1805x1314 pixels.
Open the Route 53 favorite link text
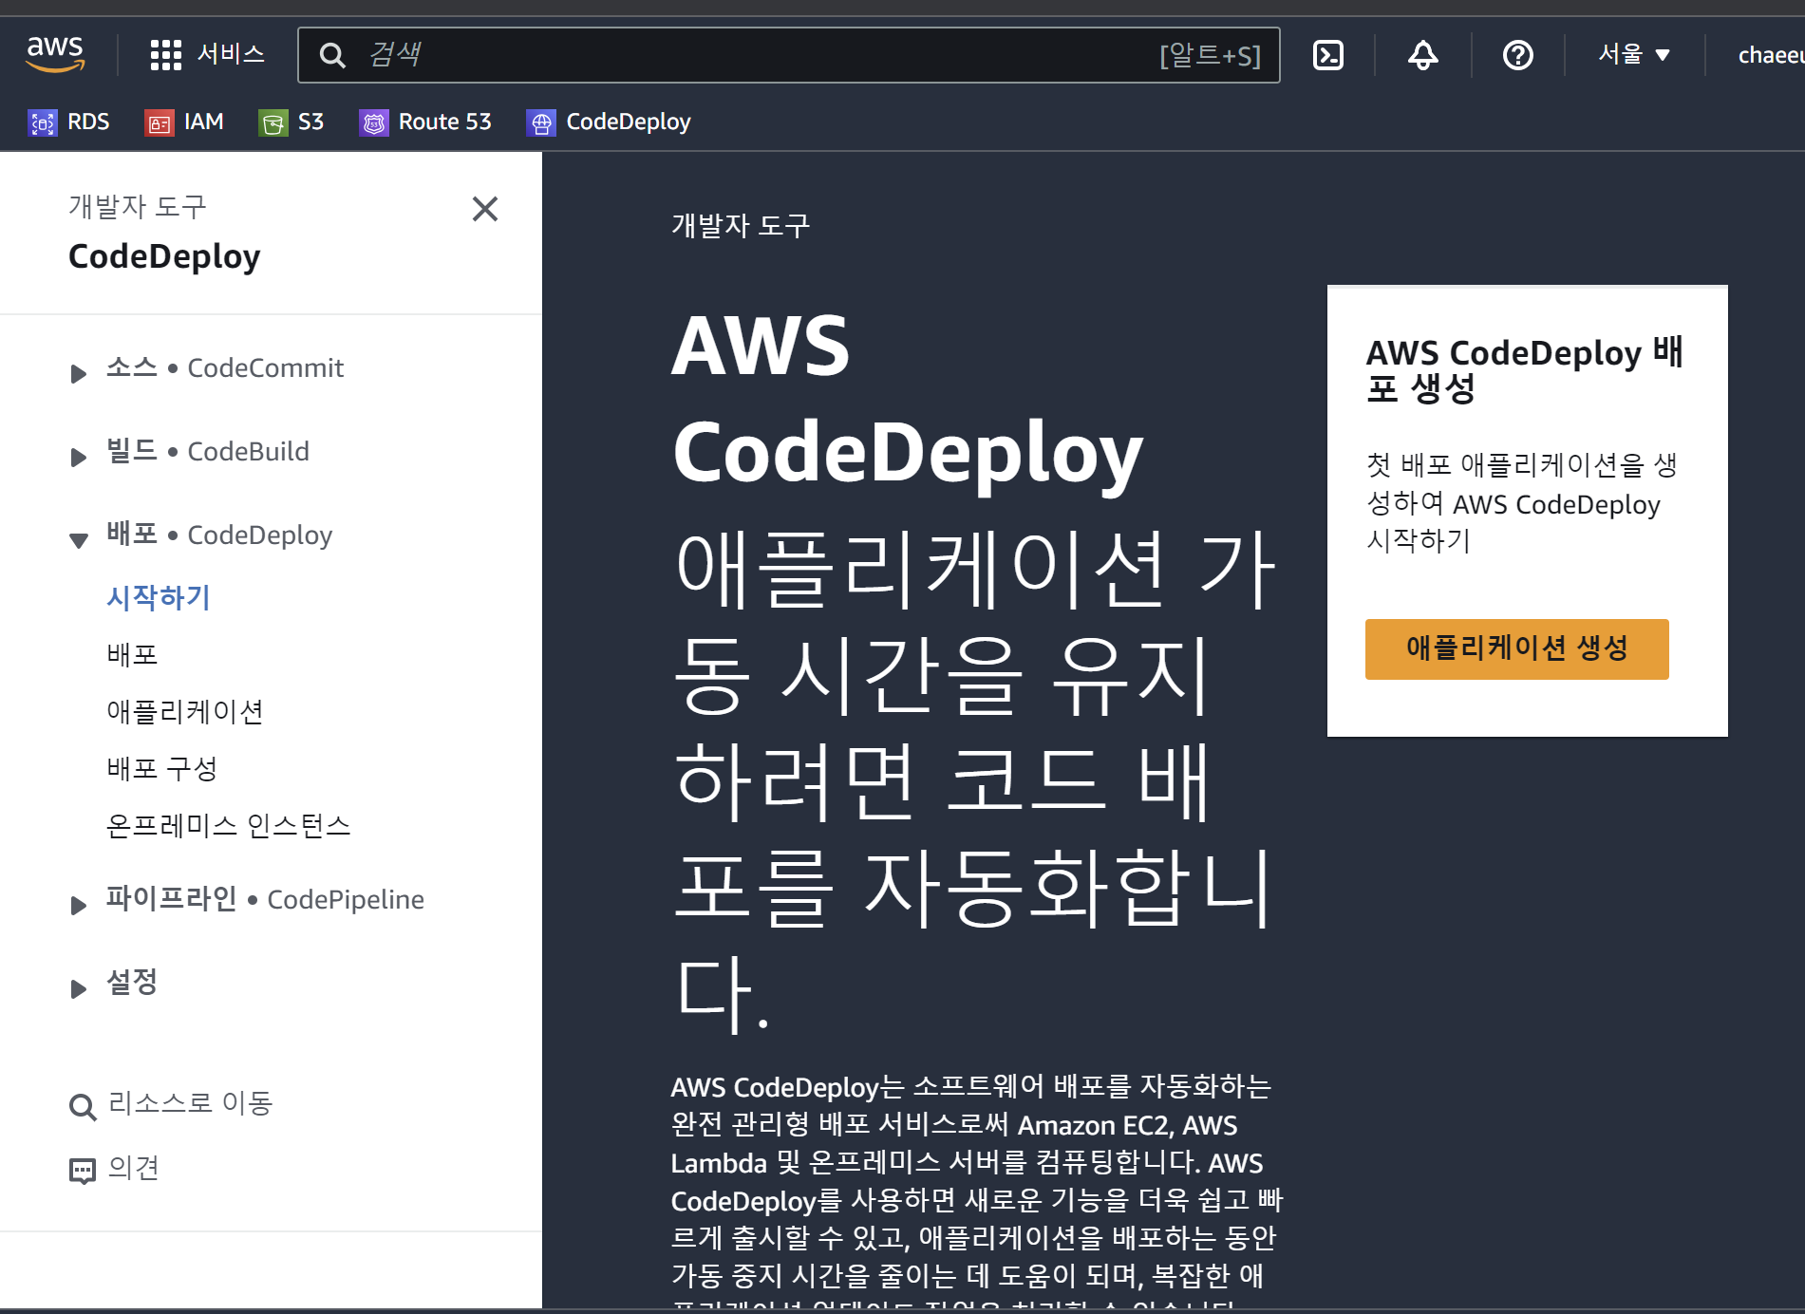pyautogui.click(x=445, y=122)
